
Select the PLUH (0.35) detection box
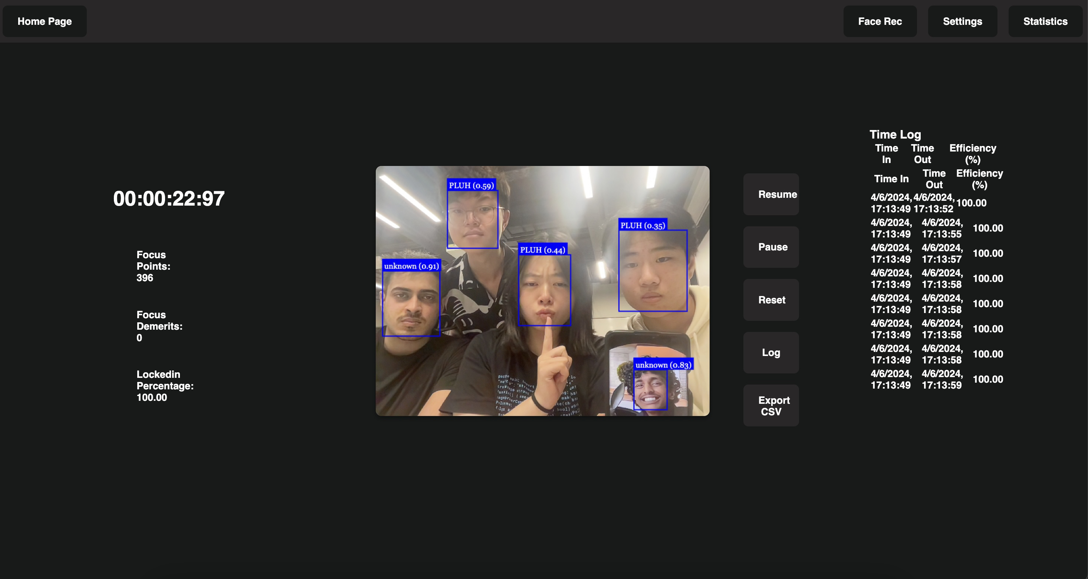click(653, 271)
